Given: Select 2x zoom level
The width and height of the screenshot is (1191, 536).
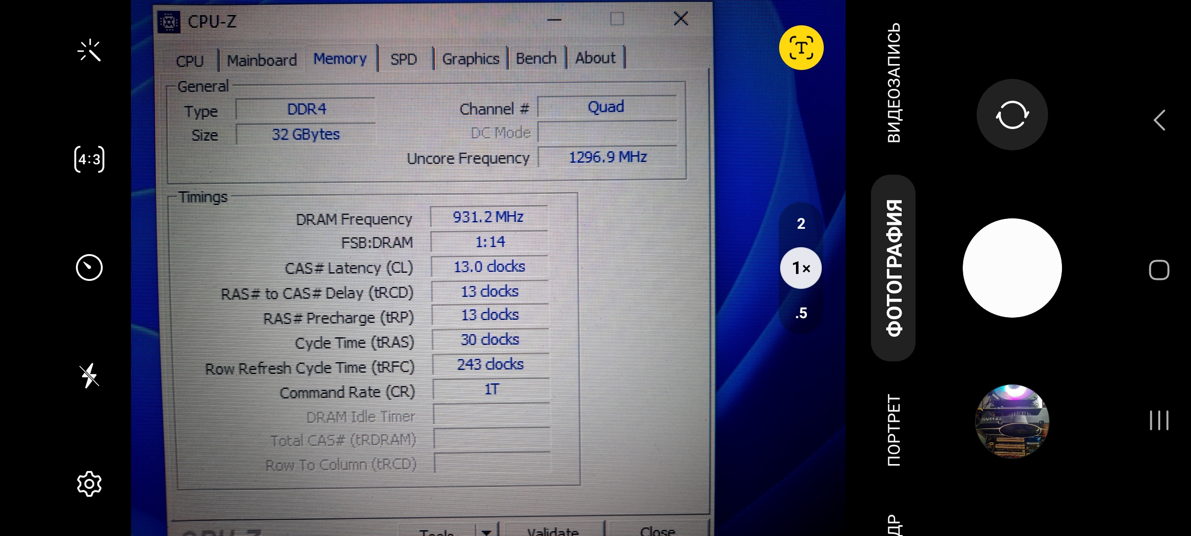Looking at the screenshot, I should pyautogui.click(x=801, y=224).
